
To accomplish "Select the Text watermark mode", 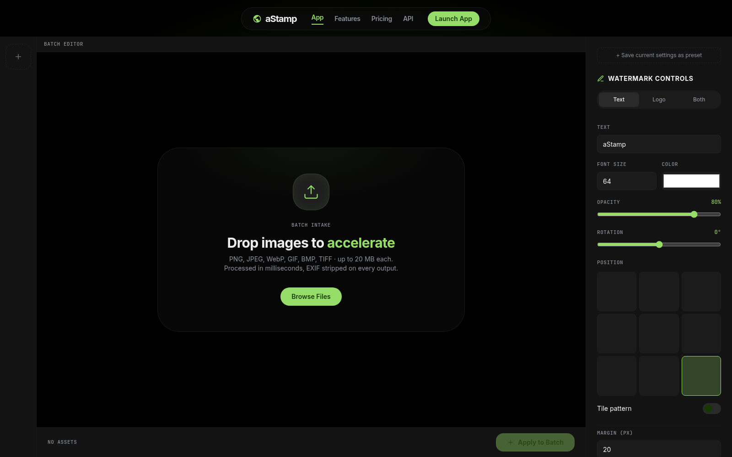I will point(619,100).
